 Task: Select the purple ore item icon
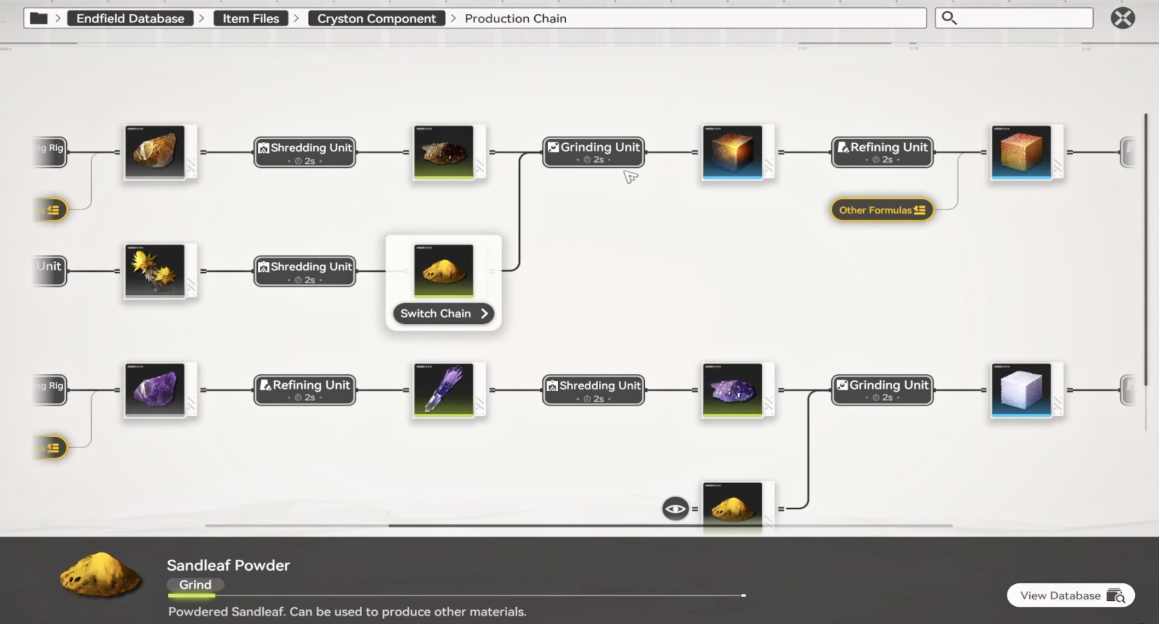pos(155,390)
